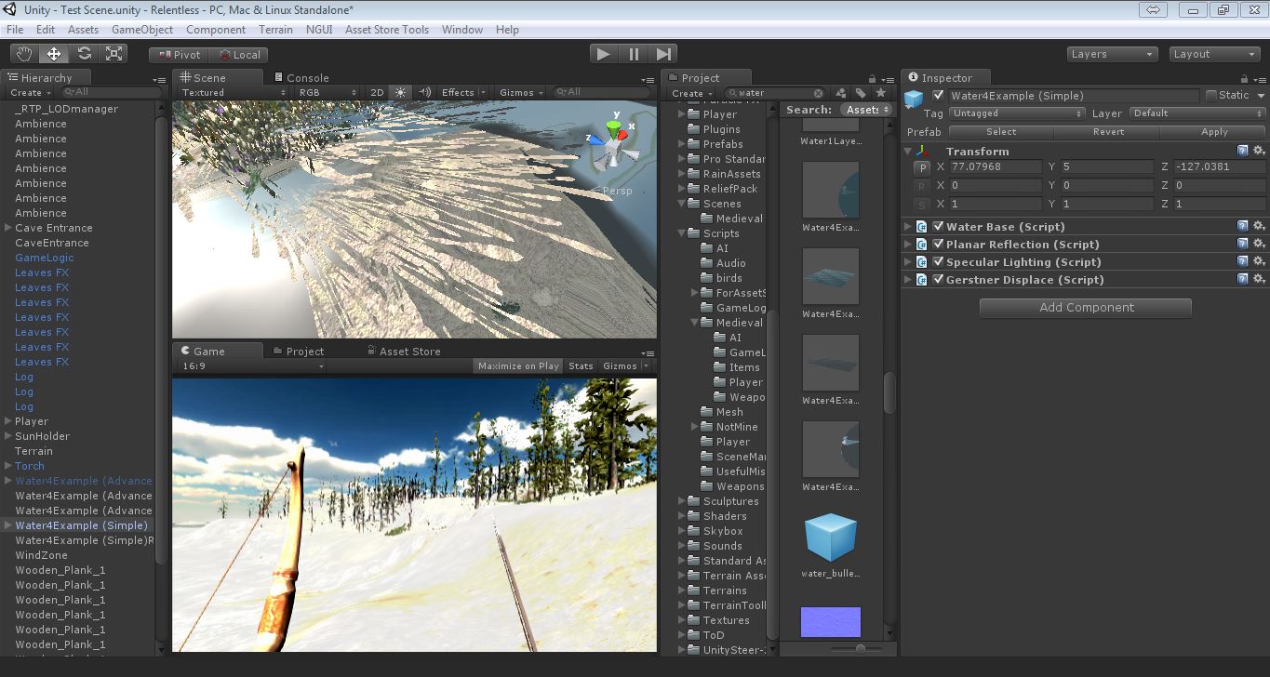1270x677 pixels.
Task: Open the Terrain menu
Action: [x=275, y=30]
